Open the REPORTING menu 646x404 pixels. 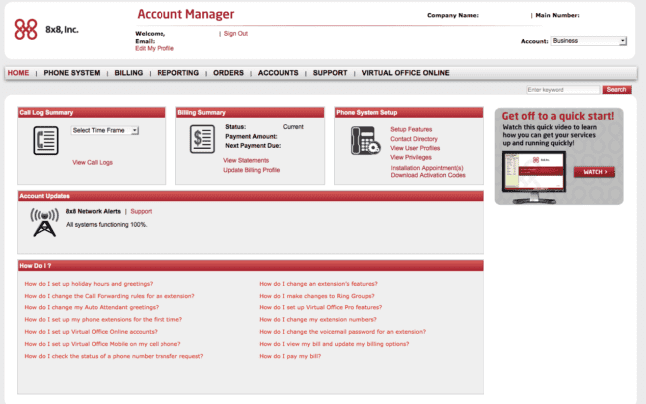178,73
